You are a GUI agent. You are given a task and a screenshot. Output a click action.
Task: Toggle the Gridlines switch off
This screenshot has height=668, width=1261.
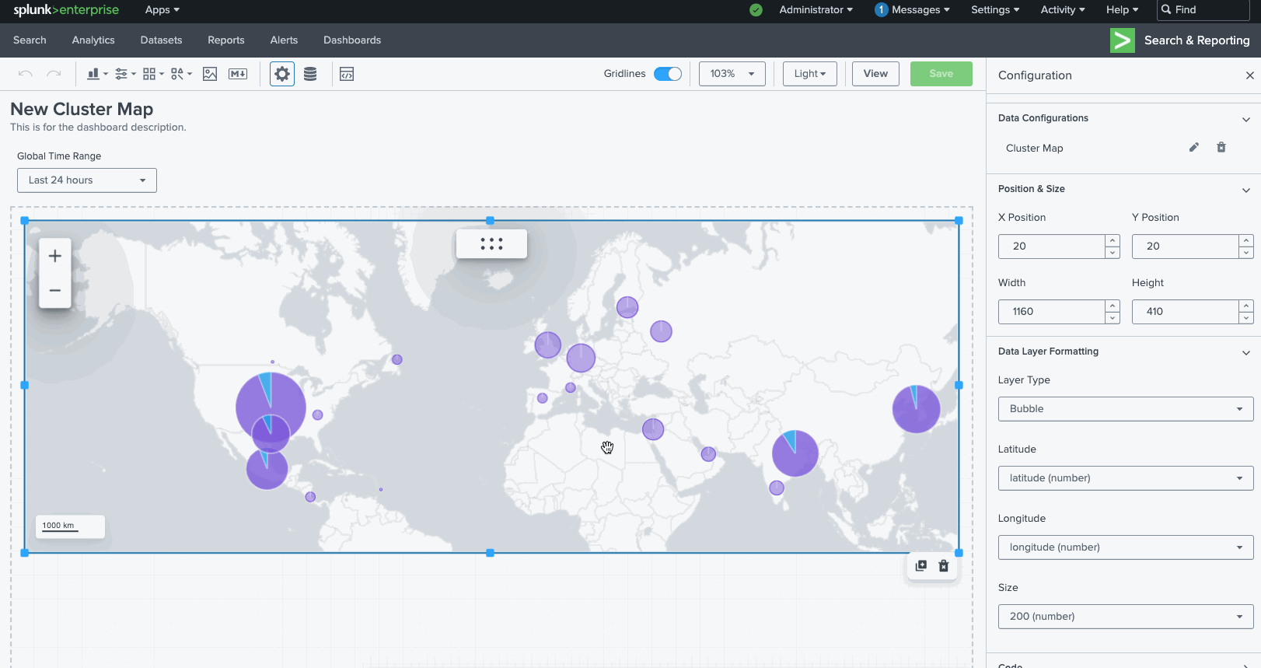667,74
